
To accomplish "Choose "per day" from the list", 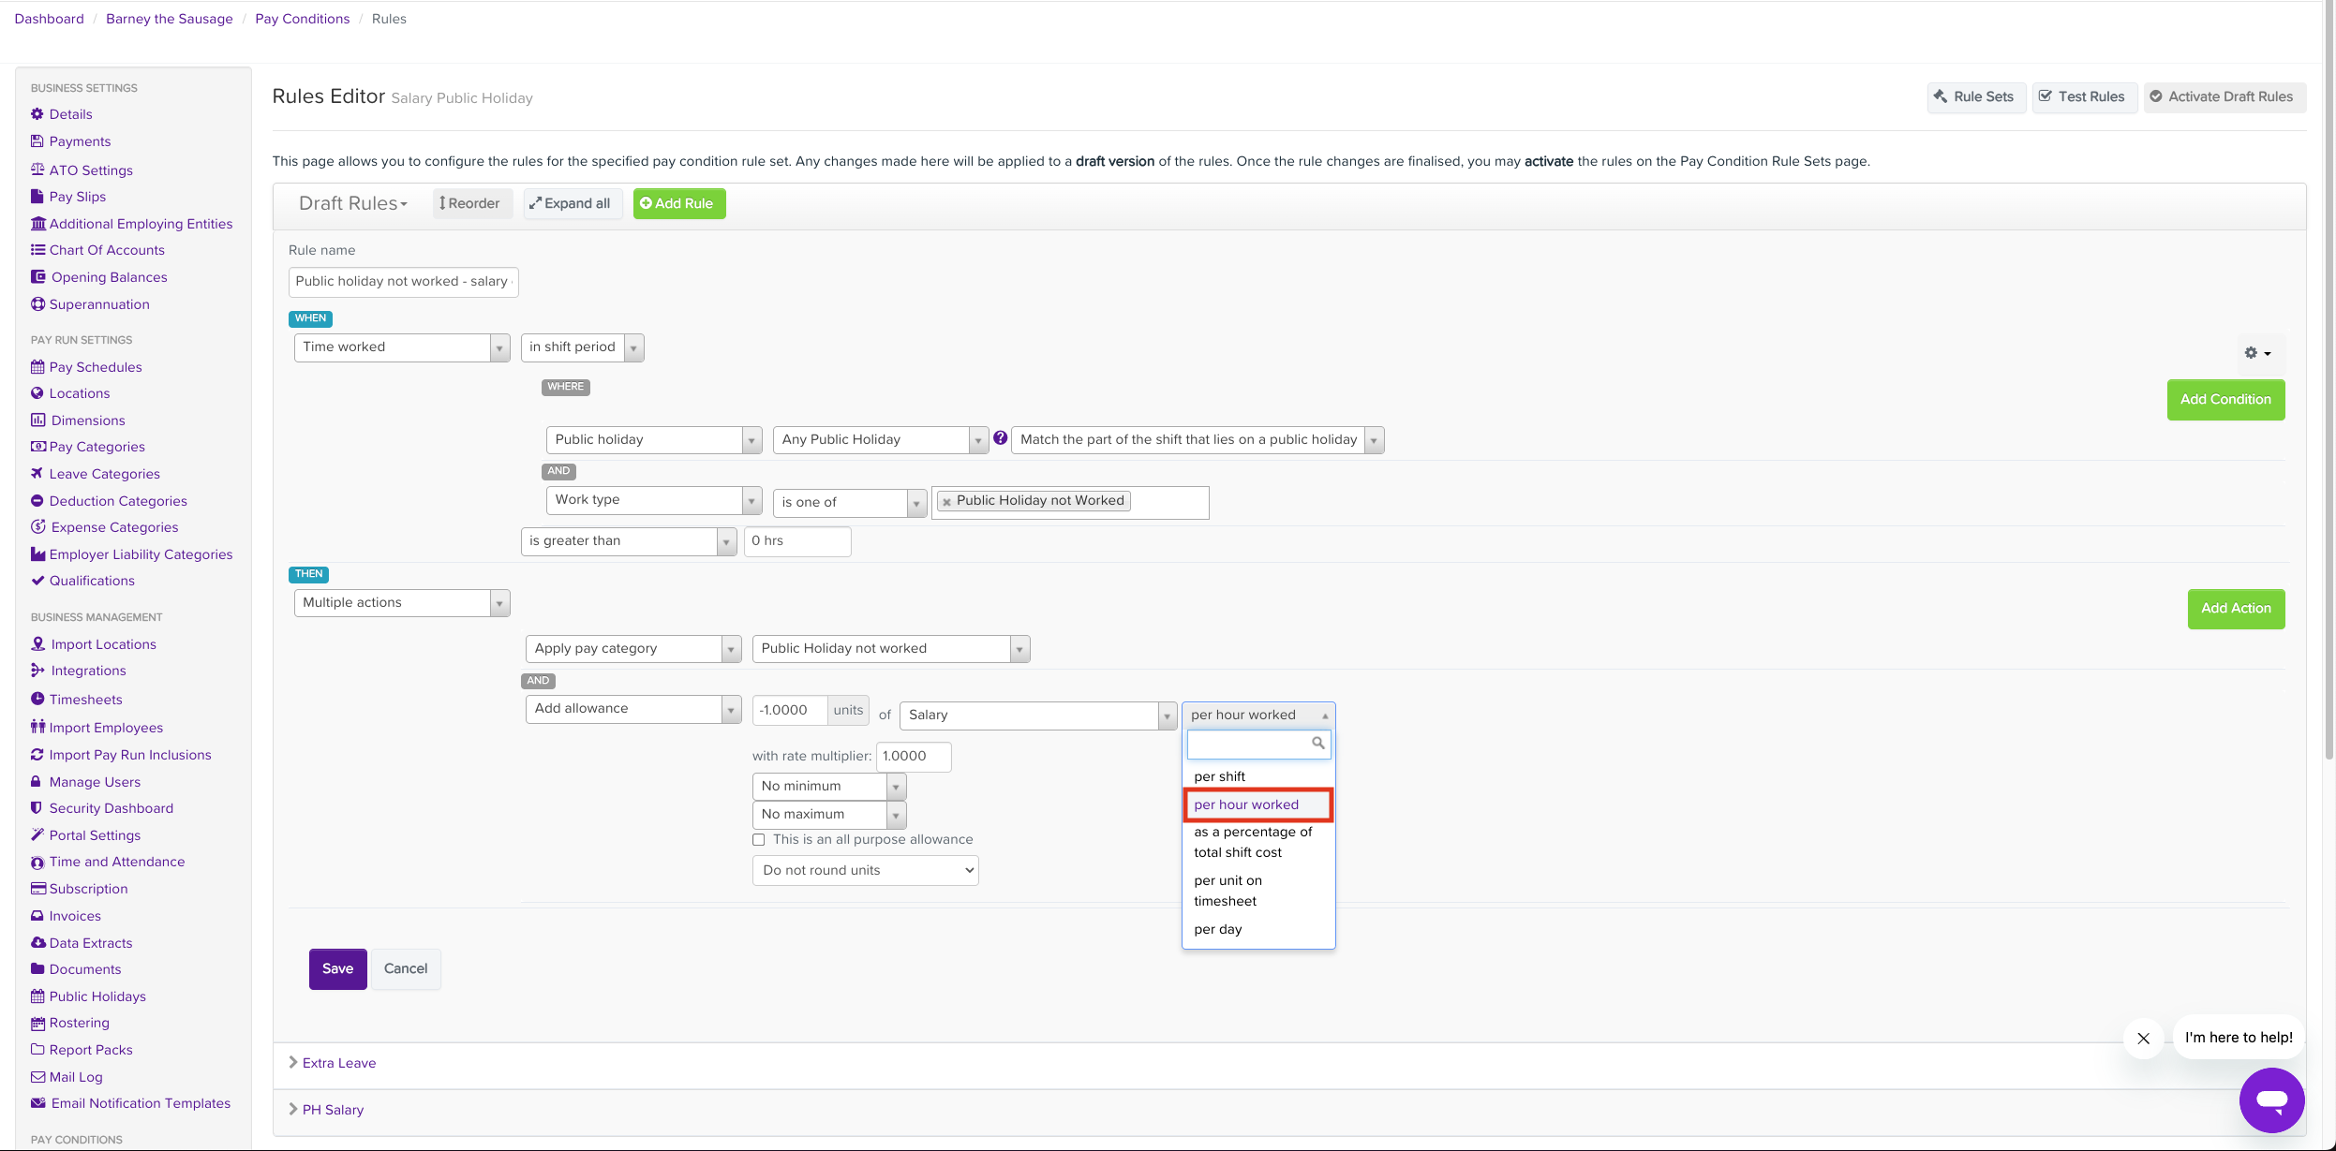I will pos(1217,929).
